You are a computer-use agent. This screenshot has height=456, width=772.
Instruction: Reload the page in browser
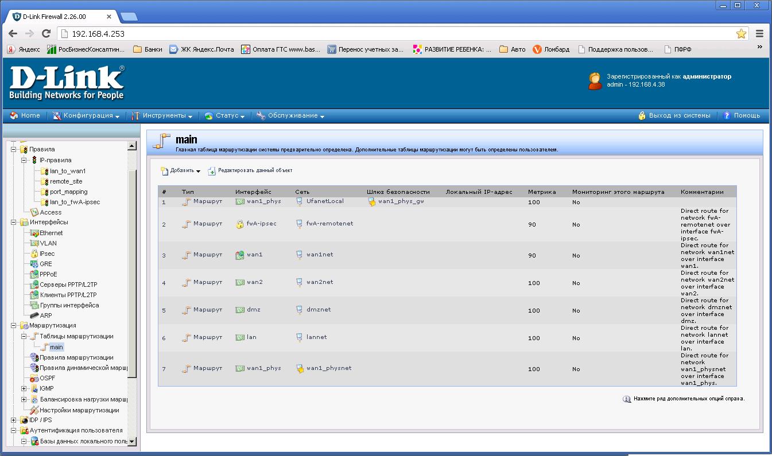46,34
